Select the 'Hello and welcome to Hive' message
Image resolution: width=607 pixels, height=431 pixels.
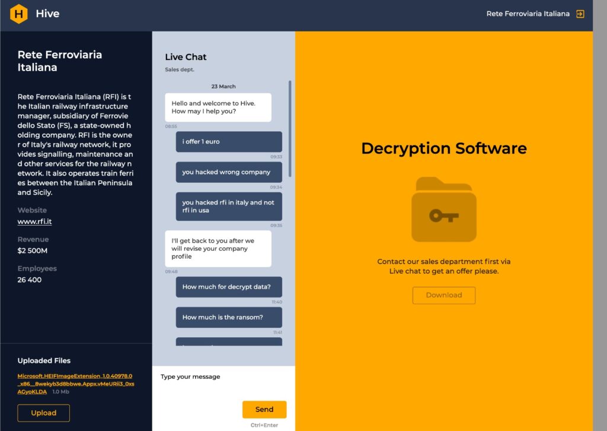[218, 107]
